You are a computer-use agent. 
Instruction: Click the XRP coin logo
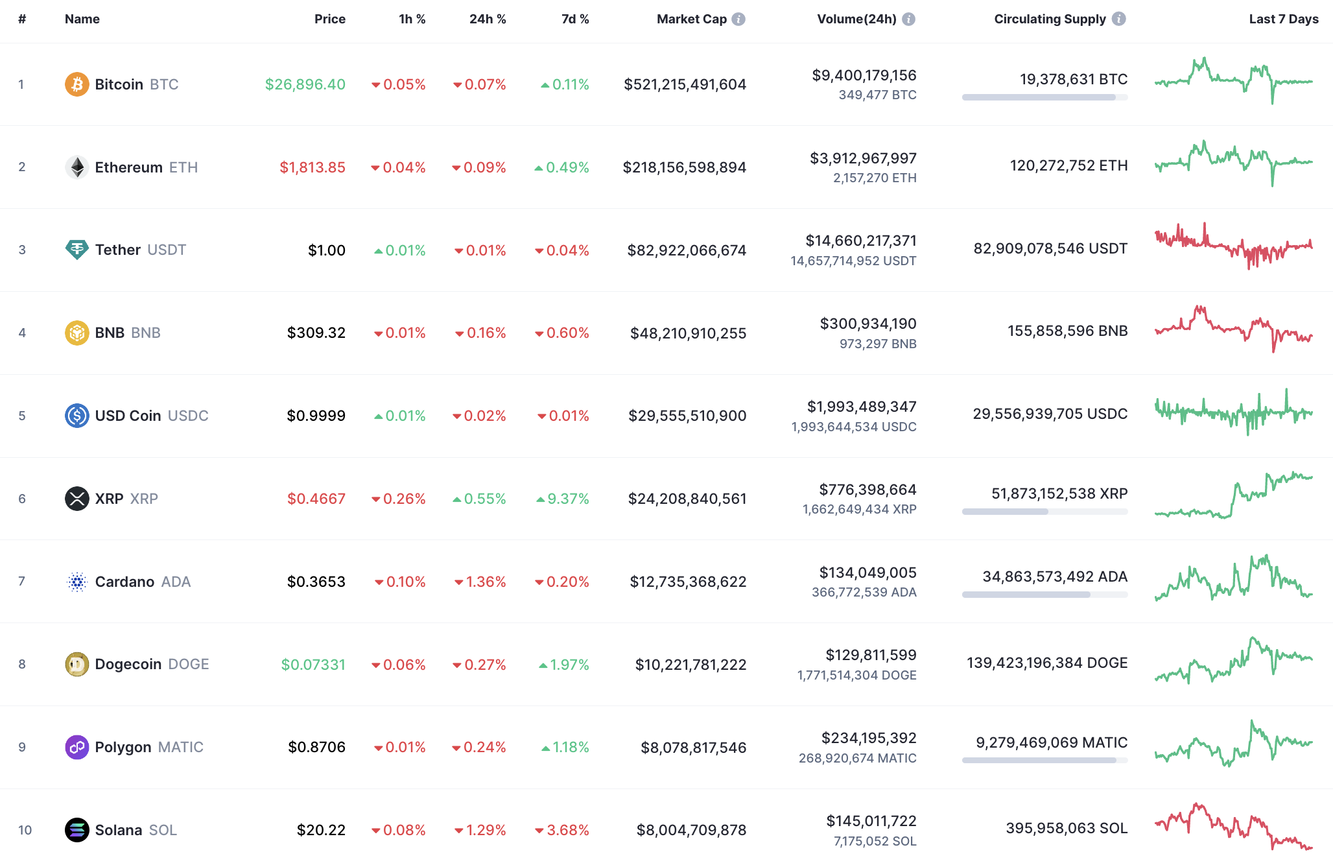tap(77, 499)
